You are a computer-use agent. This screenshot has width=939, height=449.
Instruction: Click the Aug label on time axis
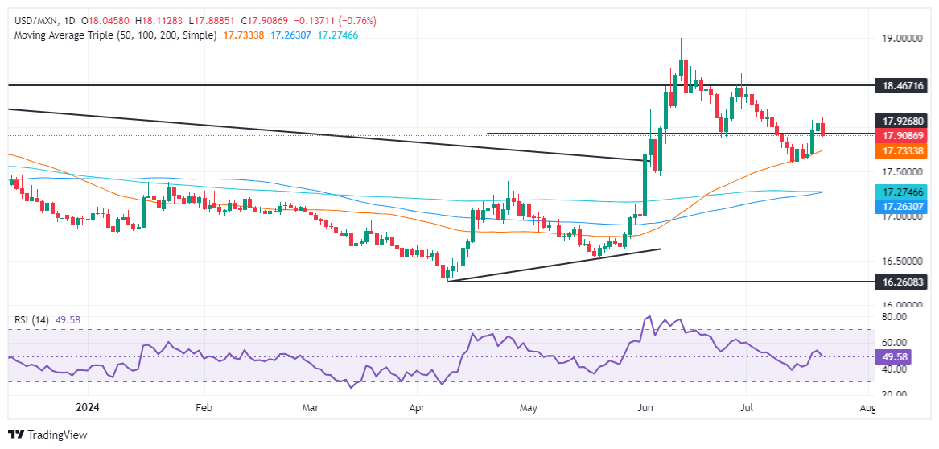click(867, 408)
